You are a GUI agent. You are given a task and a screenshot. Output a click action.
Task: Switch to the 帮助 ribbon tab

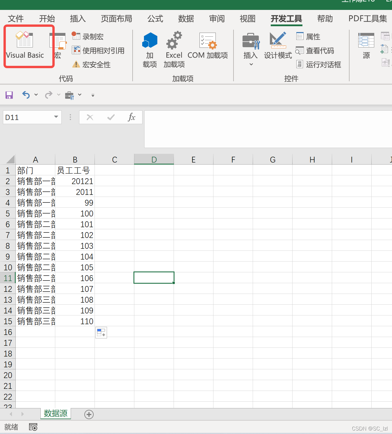pyautogui.click(x=325, y=19)
